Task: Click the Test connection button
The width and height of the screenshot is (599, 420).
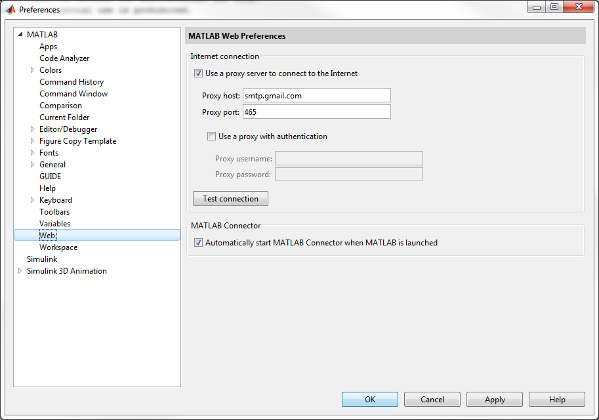Action: 230,199
